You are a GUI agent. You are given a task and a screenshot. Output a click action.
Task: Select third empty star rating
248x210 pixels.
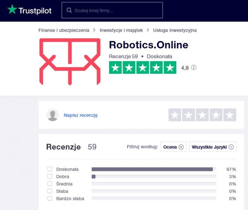coord(202,115)
